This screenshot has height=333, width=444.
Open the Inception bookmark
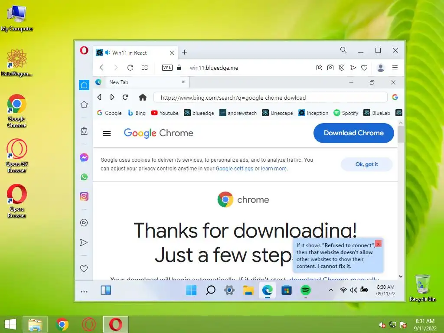[x=313, y=113]
